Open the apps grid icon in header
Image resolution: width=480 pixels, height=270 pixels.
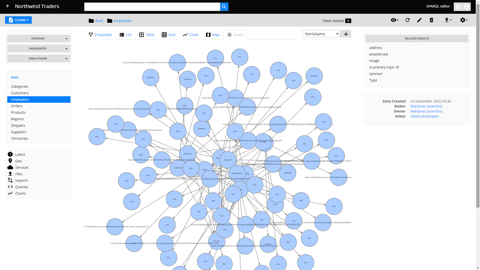click(458, 7)
